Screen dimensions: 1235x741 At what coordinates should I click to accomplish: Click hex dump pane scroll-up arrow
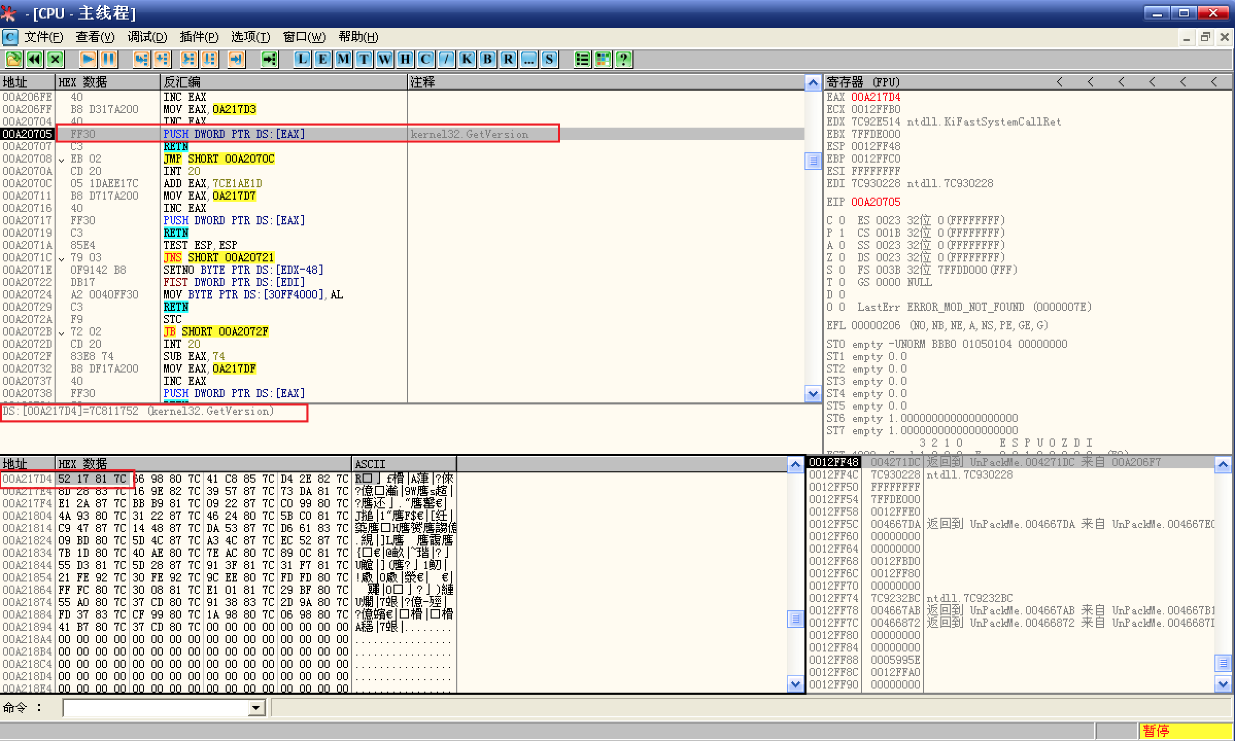pyautogui.click(x=795, y=465)
